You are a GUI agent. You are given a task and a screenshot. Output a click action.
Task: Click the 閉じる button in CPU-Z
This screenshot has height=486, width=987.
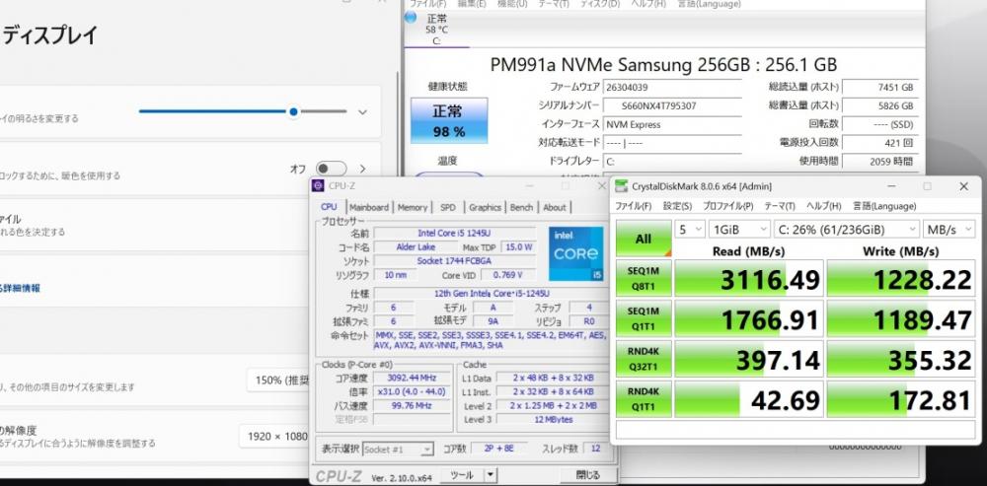click(x=588, y=475)
